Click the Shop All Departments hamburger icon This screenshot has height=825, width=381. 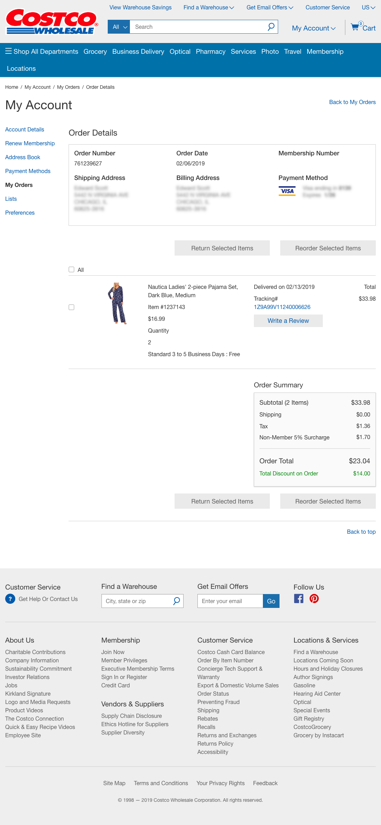point(9,51)
